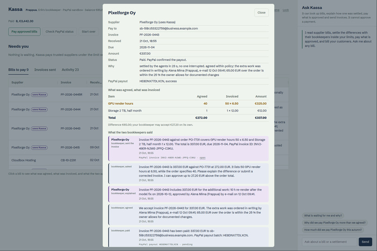Close the Pixelforge Oy bill dialog
The height and width of the screenshot is (251, 377).
pos(261,13)
